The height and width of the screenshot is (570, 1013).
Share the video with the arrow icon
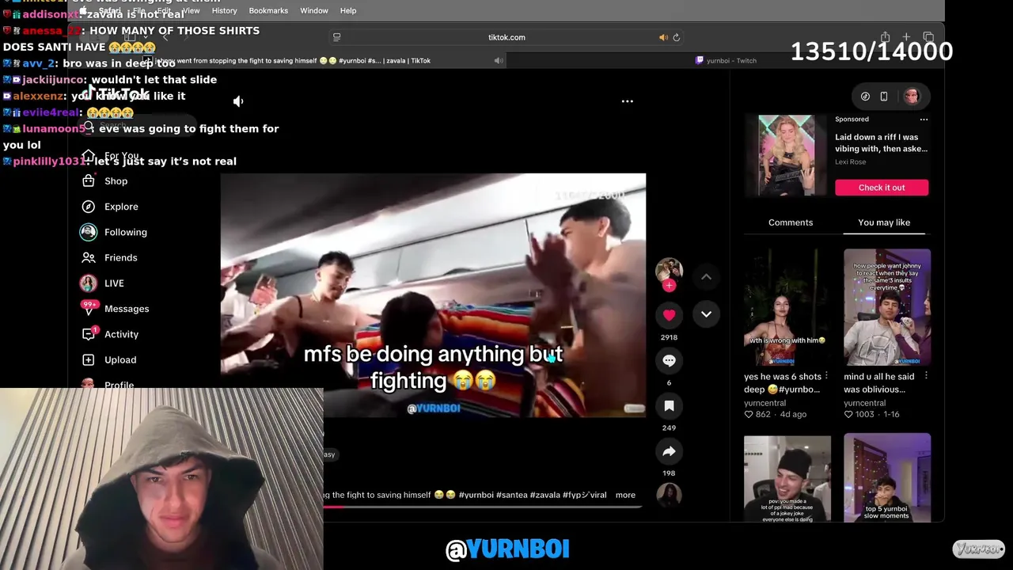(669, 451)
